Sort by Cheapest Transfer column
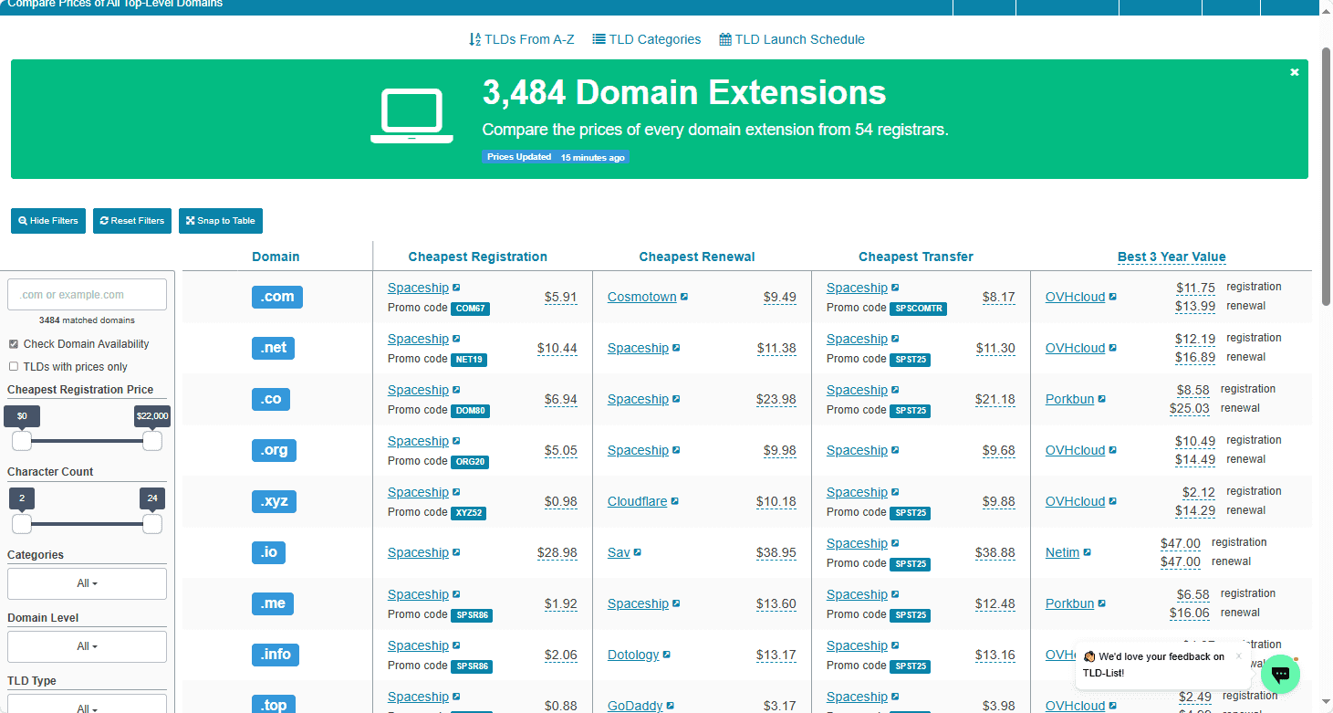The image size is (1333, 713). (916, 257)
